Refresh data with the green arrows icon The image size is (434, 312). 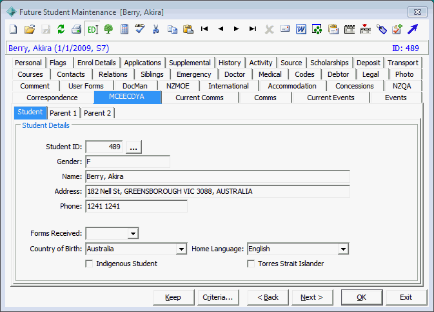(61, 29)
